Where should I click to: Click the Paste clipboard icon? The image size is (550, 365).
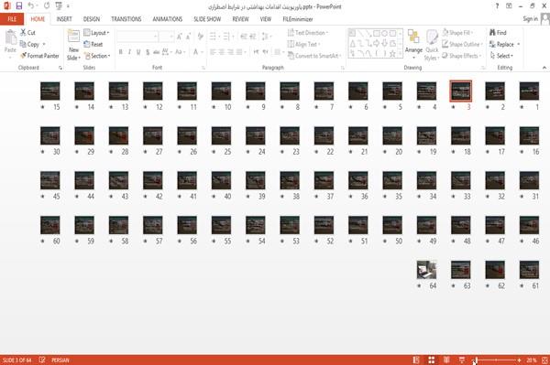coord(10,38)
